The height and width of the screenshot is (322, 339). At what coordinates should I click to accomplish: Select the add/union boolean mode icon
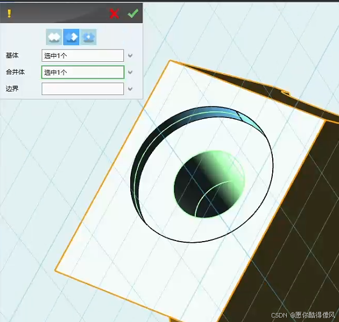point(54,37)
